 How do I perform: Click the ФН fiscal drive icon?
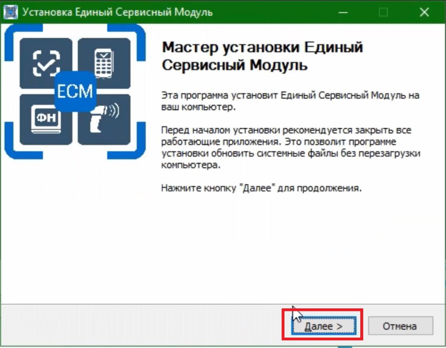[46, 120]
